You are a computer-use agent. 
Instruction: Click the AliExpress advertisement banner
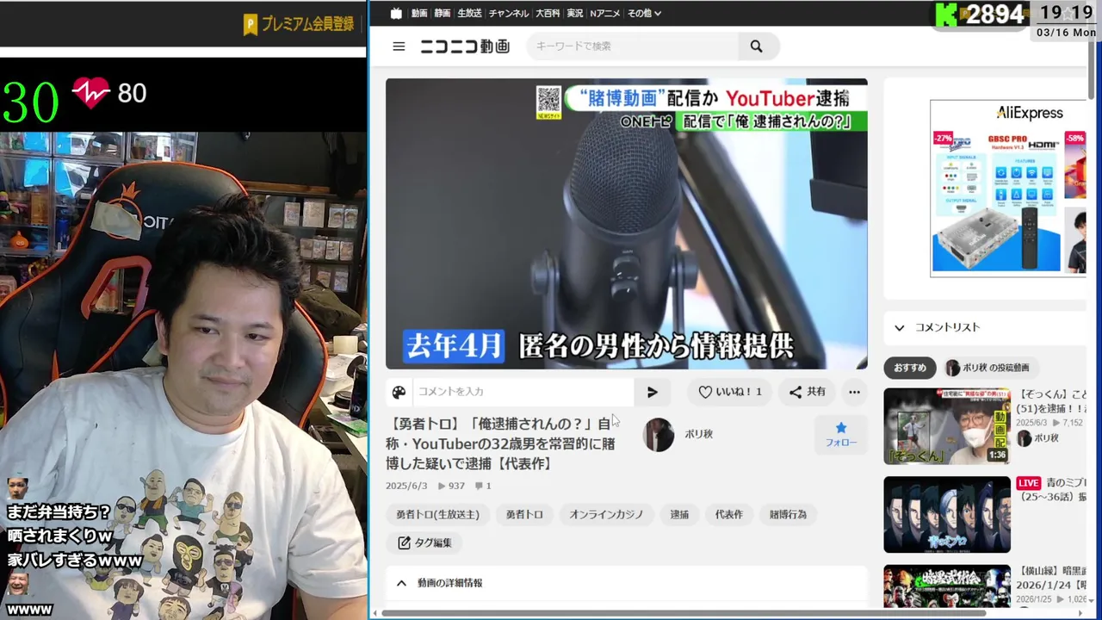[1008, 189]
